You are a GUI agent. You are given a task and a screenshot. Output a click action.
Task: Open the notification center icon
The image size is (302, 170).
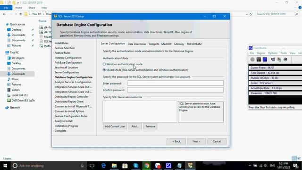(295, 166)
